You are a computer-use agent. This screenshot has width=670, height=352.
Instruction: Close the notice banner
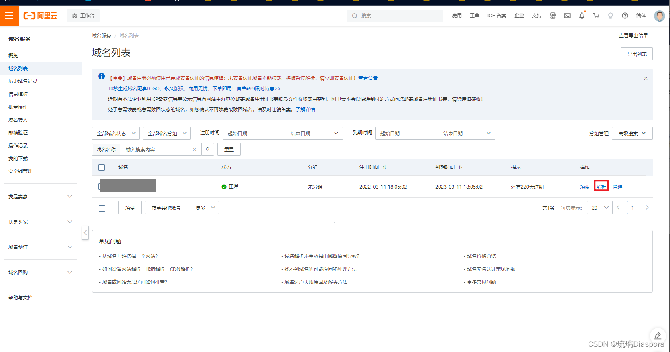(646, 78)
